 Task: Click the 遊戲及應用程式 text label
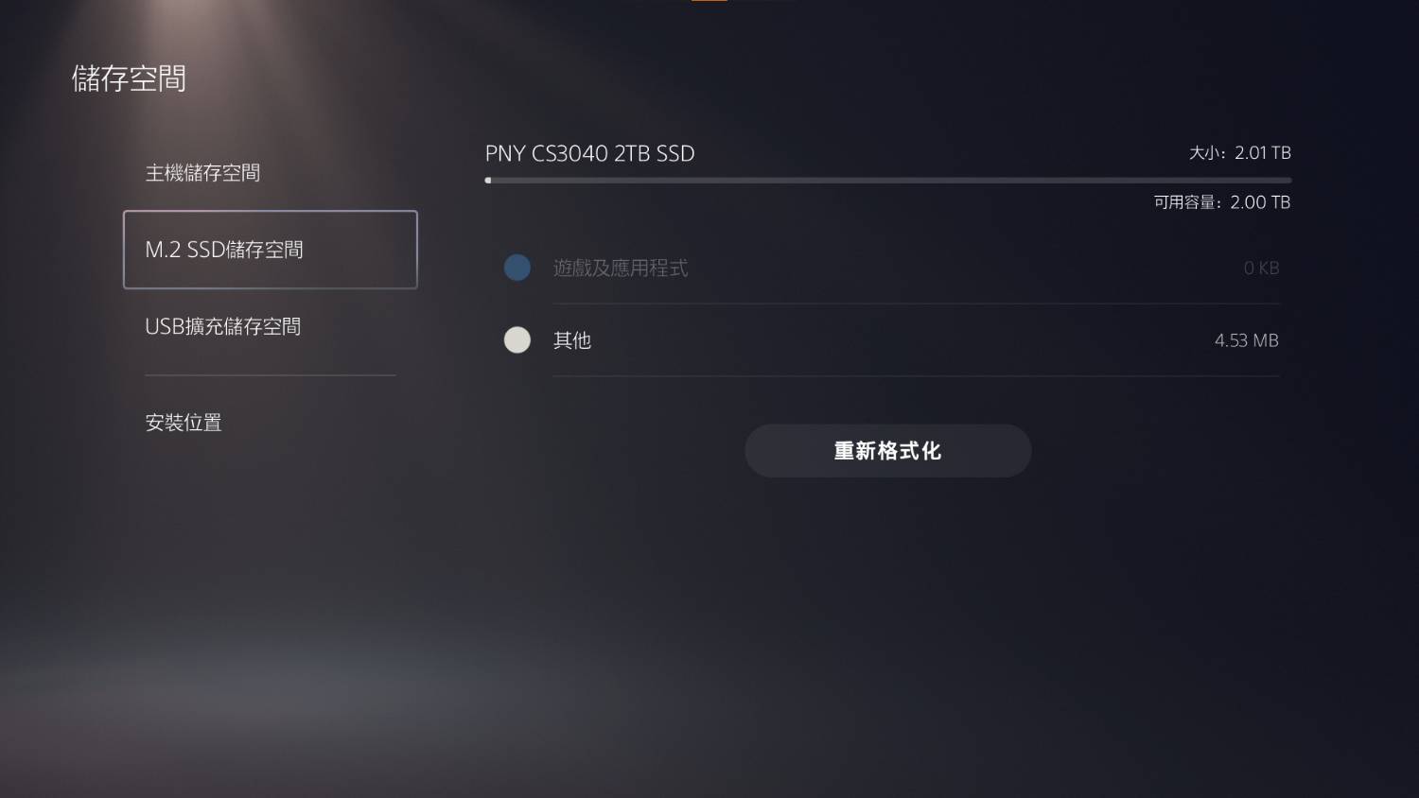[621, 269]
